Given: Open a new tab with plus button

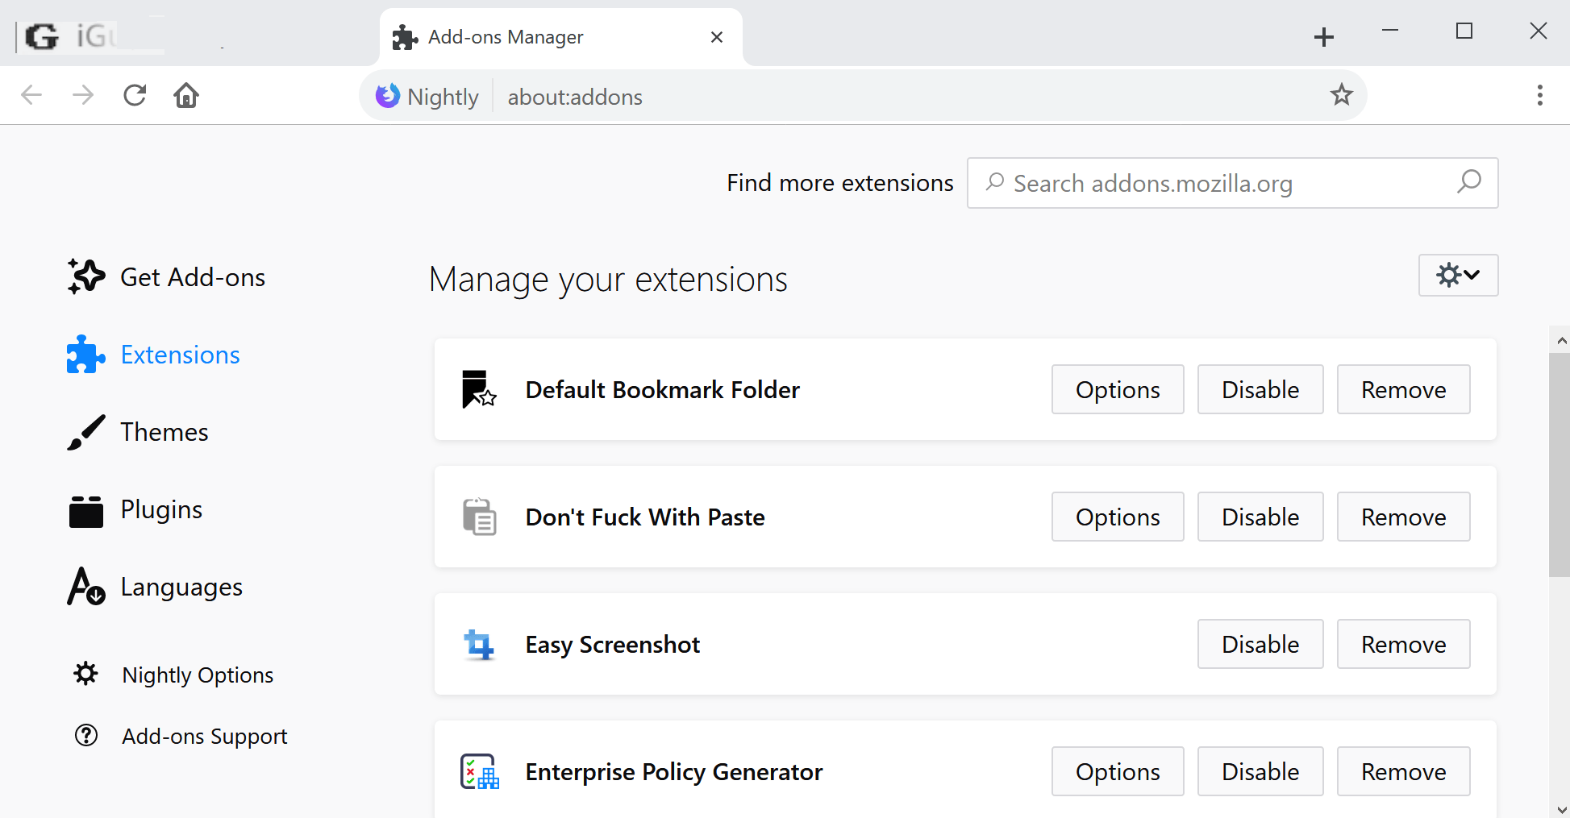Looking at the screenshot, I should (1323, 37).
